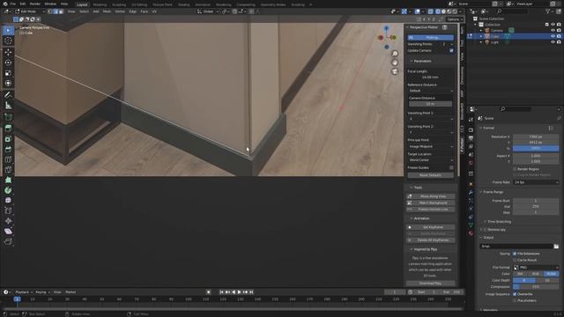Click the Camera Distance field
Viewport: 564px width, 317px height.
[x=431, y=104]
